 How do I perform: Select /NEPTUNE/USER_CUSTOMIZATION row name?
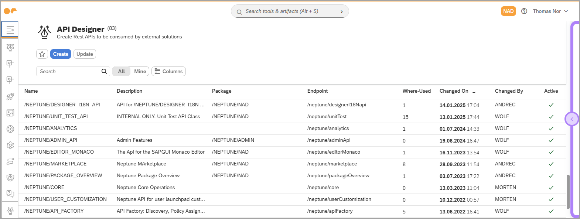[x=65, y=199]
